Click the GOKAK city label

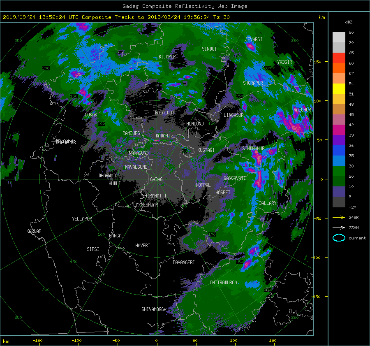(91, 114)
